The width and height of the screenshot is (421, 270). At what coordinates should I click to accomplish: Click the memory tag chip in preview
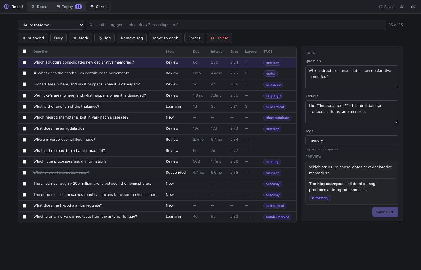pyautogui.click(x=320, y=198)
